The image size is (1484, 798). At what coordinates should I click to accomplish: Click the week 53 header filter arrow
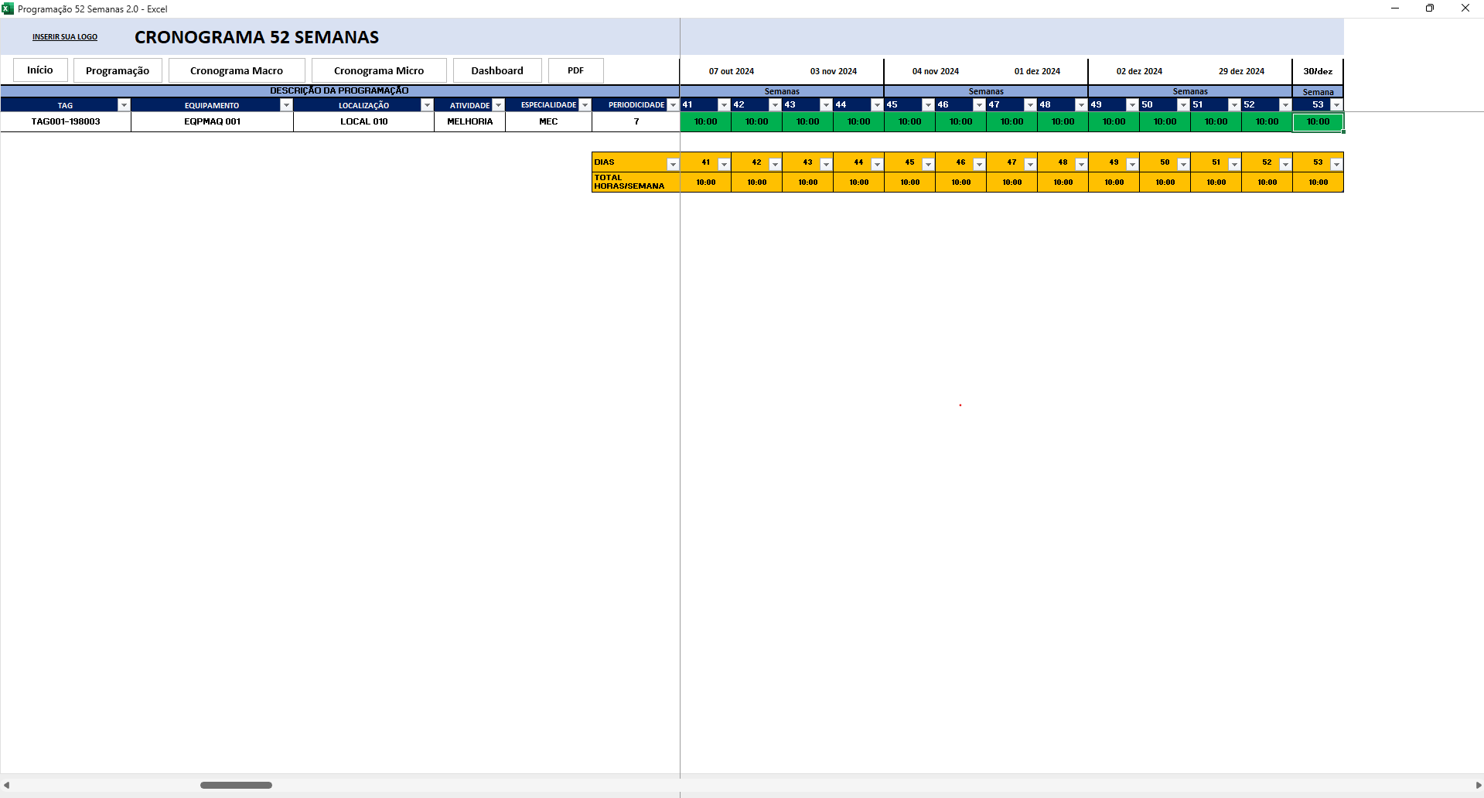[x=1336, y=105]
